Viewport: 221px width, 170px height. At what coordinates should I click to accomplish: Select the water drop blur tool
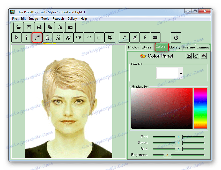point(48,38)
